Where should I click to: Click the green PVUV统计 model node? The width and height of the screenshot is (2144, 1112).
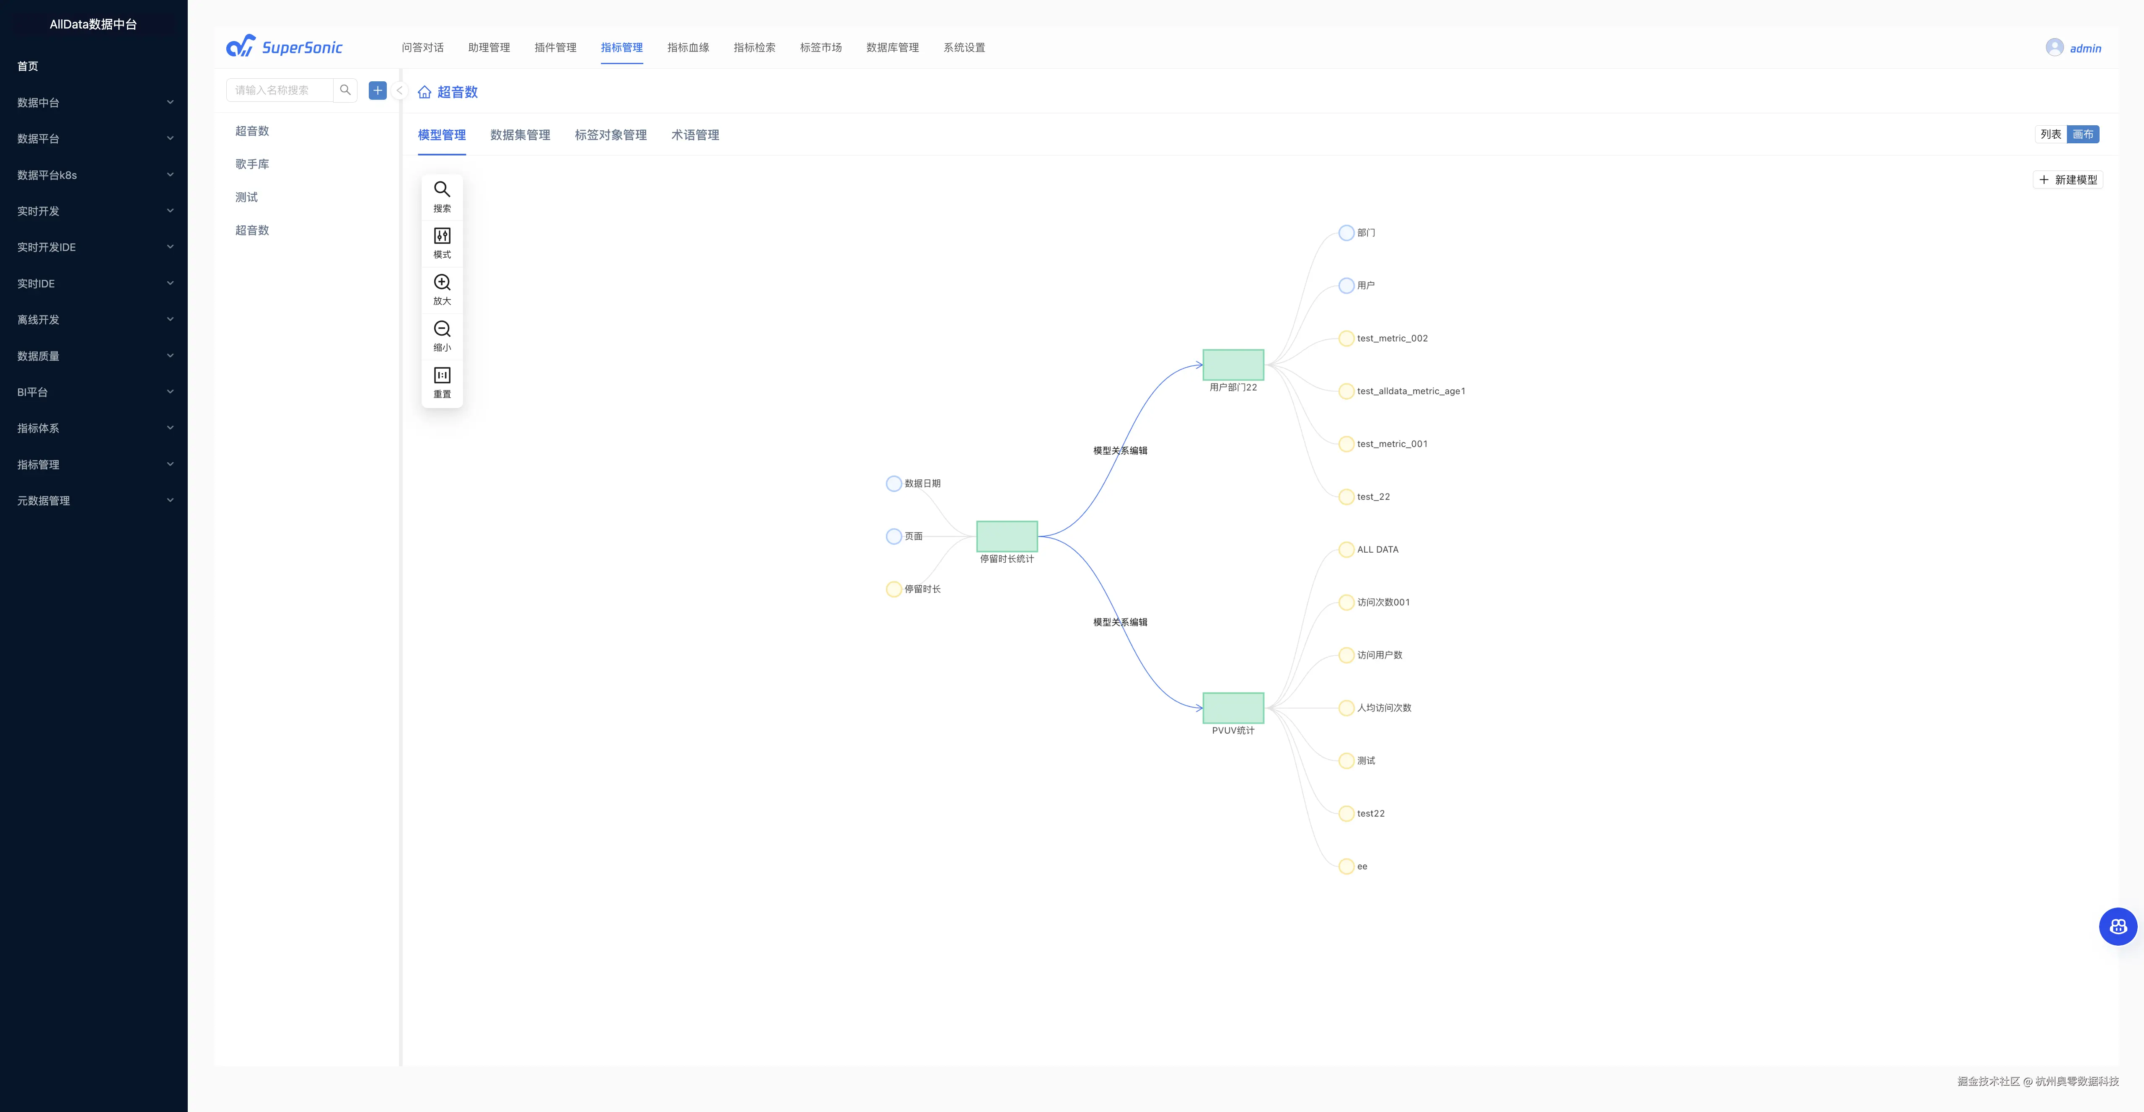coord(1233,708)
